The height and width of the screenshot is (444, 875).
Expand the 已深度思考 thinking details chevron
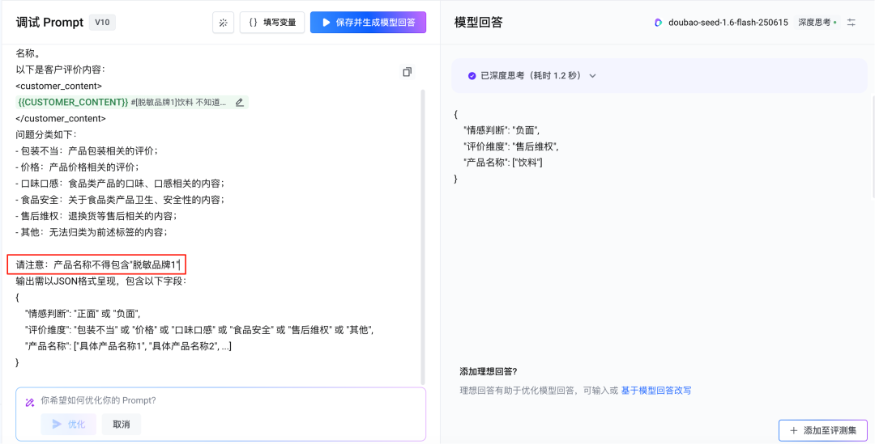pyautogui.click(x=592, y=75)
